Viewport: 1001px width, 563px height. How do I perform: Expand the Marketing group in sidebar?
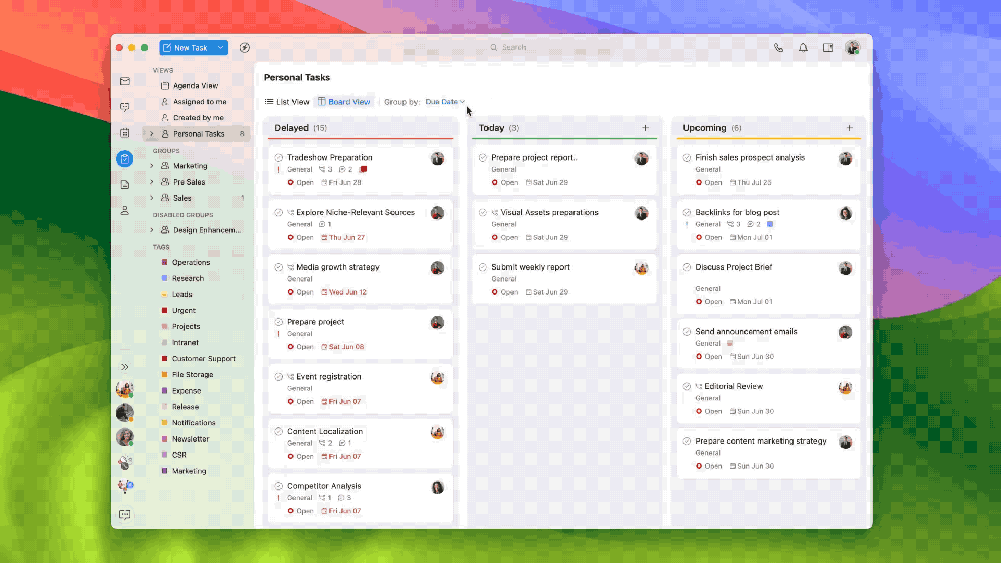(152, 166)
